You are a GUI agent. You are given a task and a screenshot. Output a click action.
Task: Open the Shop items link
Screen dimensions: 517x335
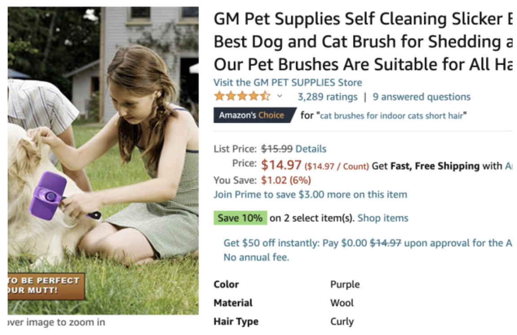tap(383, 218)
